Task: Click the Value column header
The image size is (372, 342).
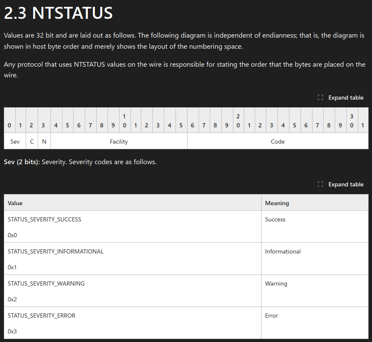Action: coord(133,203)
